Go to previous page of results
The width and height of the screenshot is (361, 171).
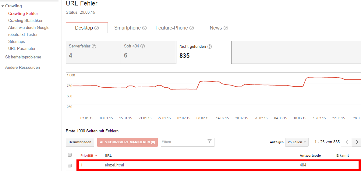[347, 142]
